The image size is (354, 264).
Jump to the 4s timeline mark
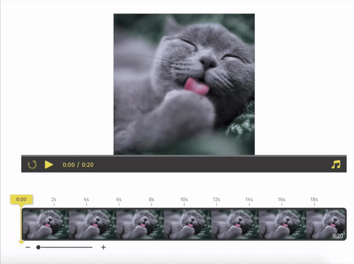86,200
